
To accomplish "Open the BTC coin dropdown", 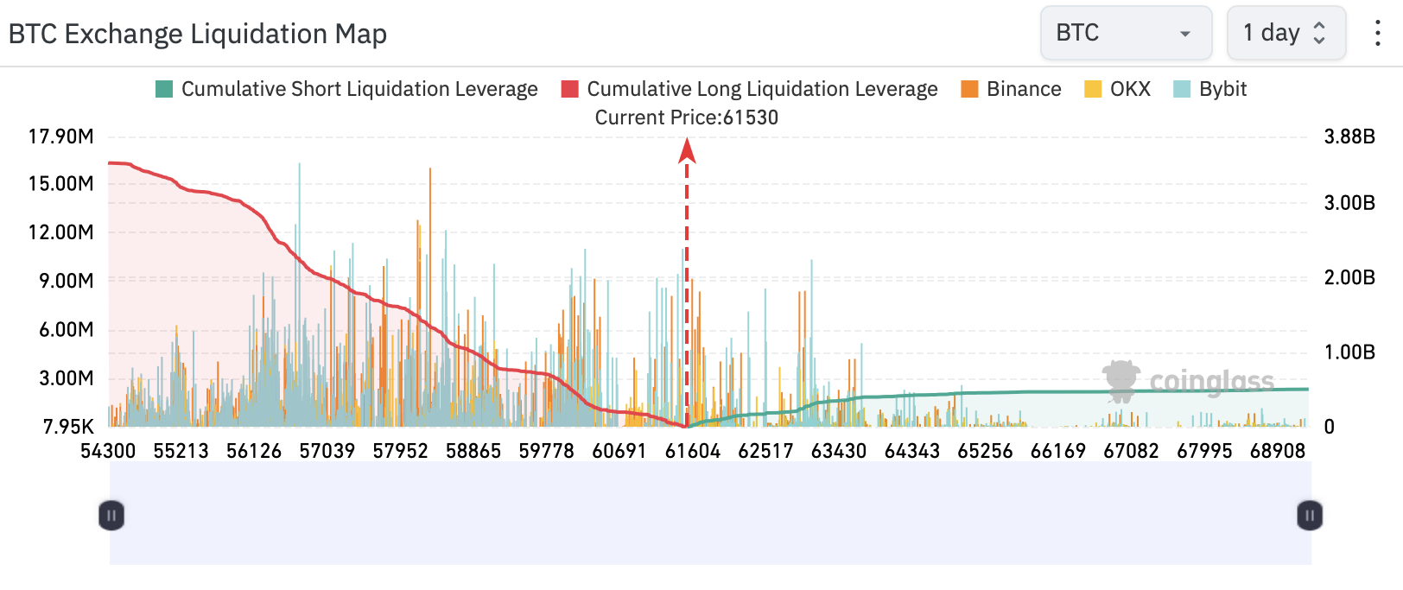I will click(1126, 34).
